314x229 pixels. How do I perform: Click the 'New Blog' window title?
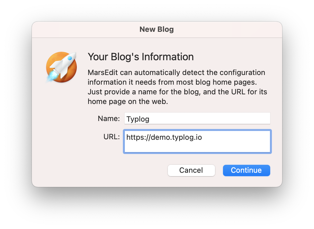pos(157,29)
